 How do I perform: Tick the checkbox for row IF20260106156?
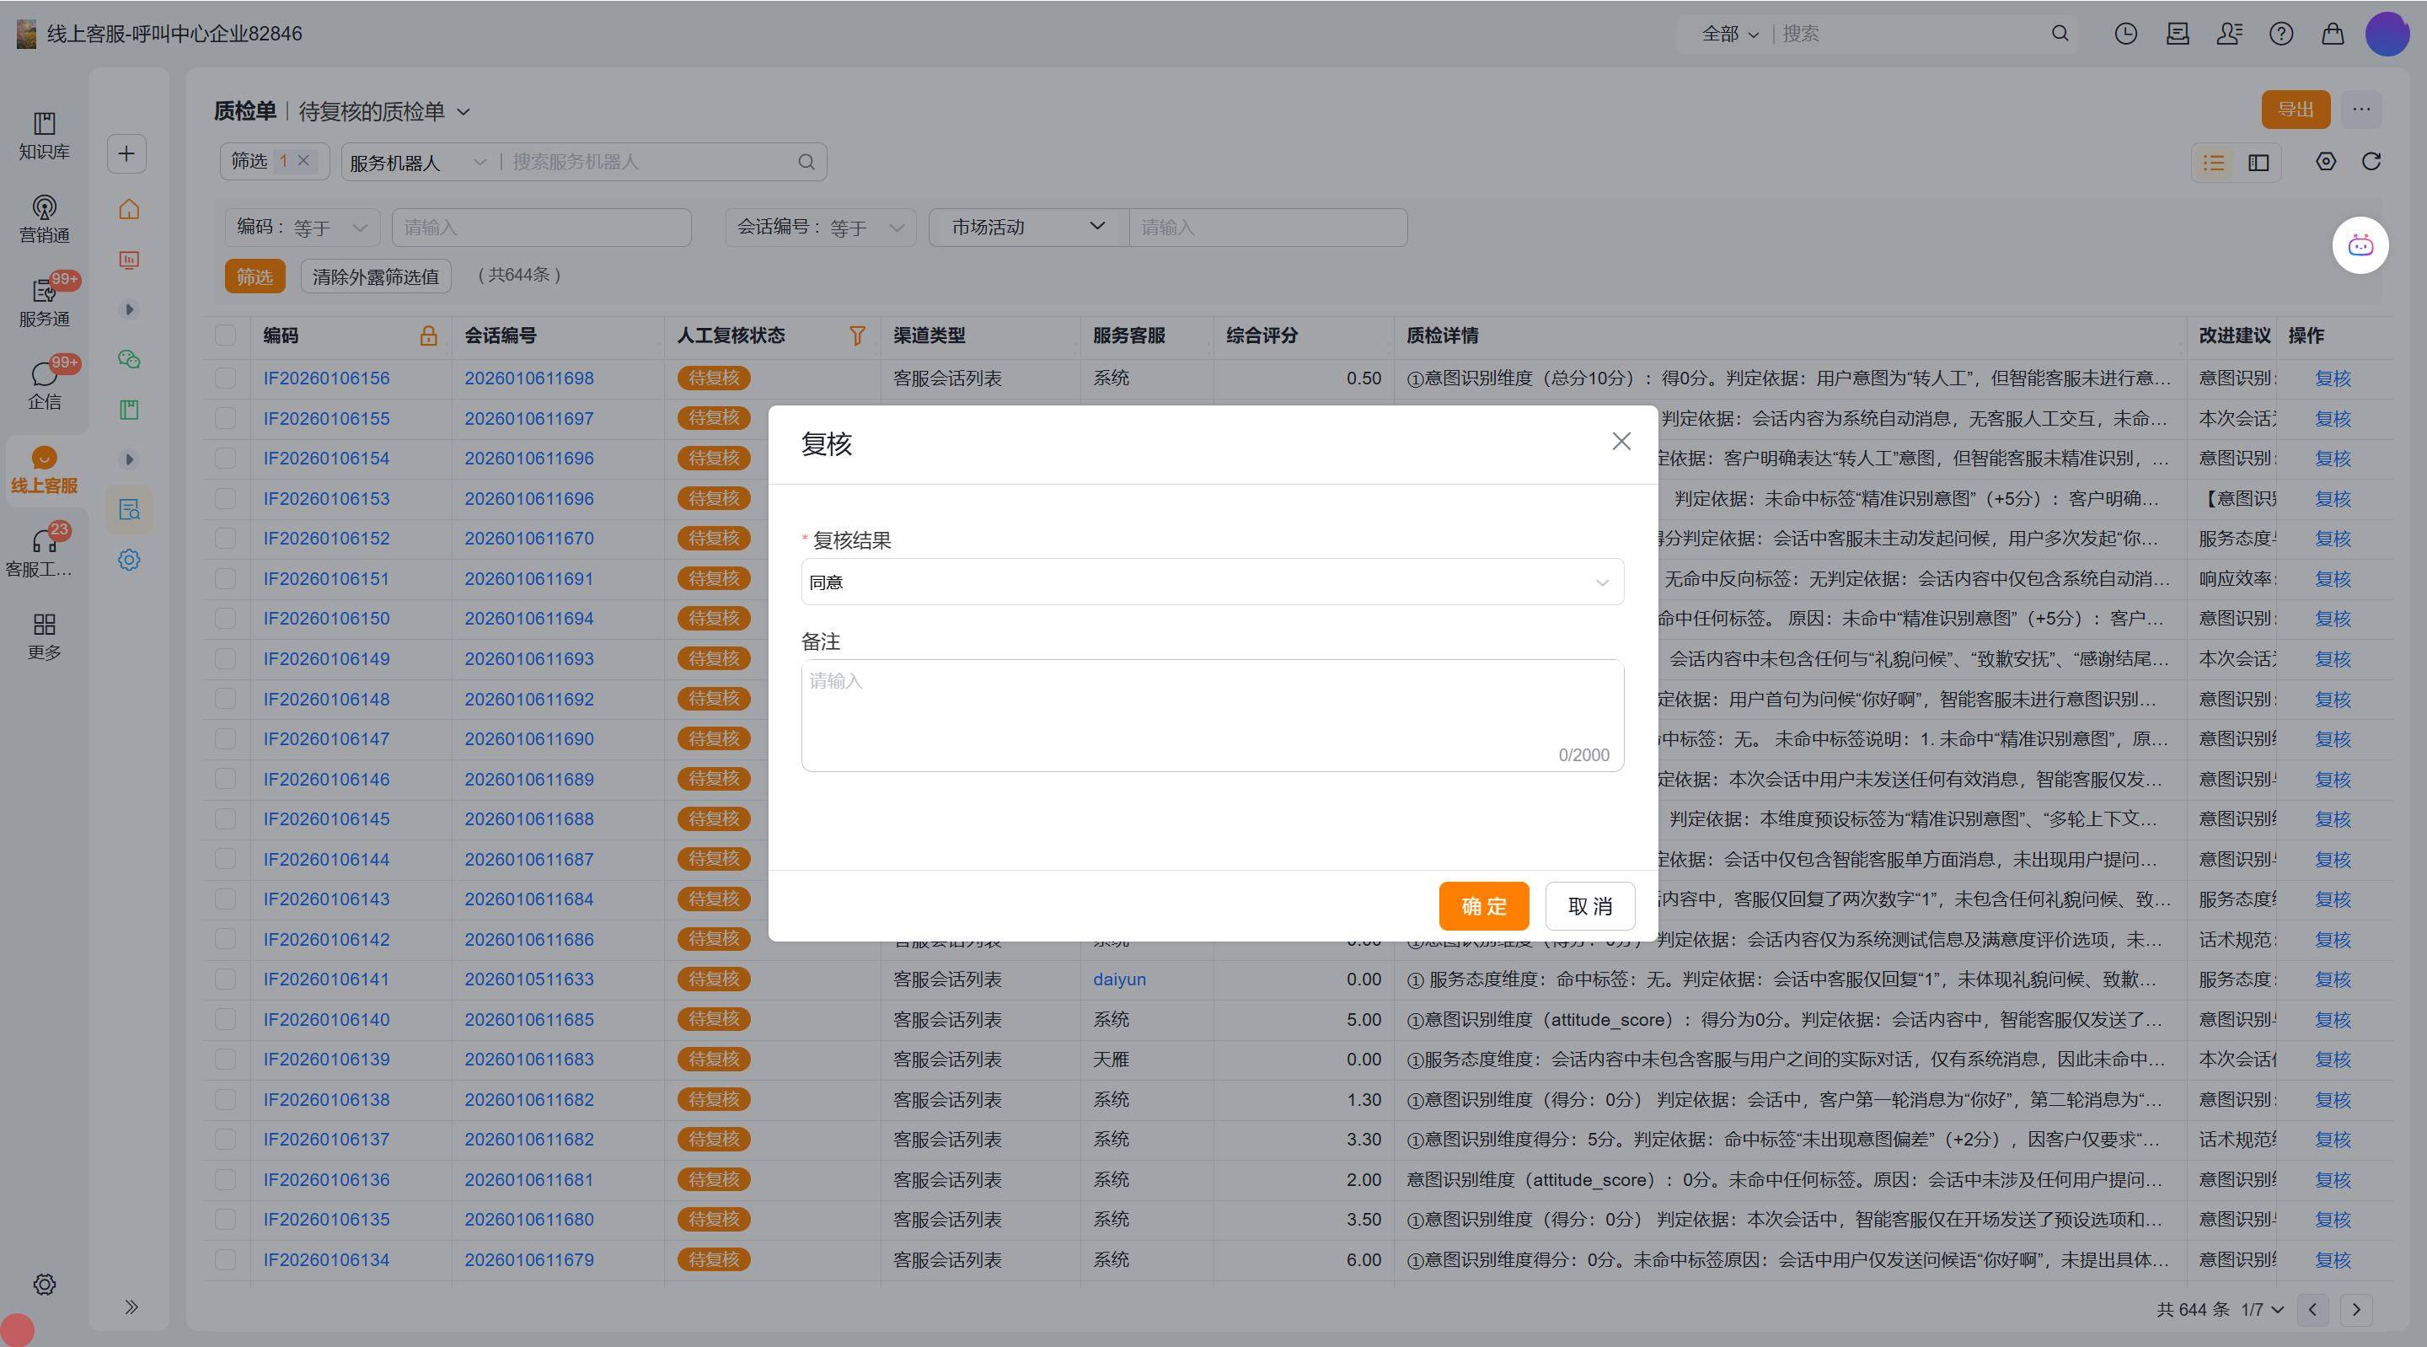click(x=225, y=378)
